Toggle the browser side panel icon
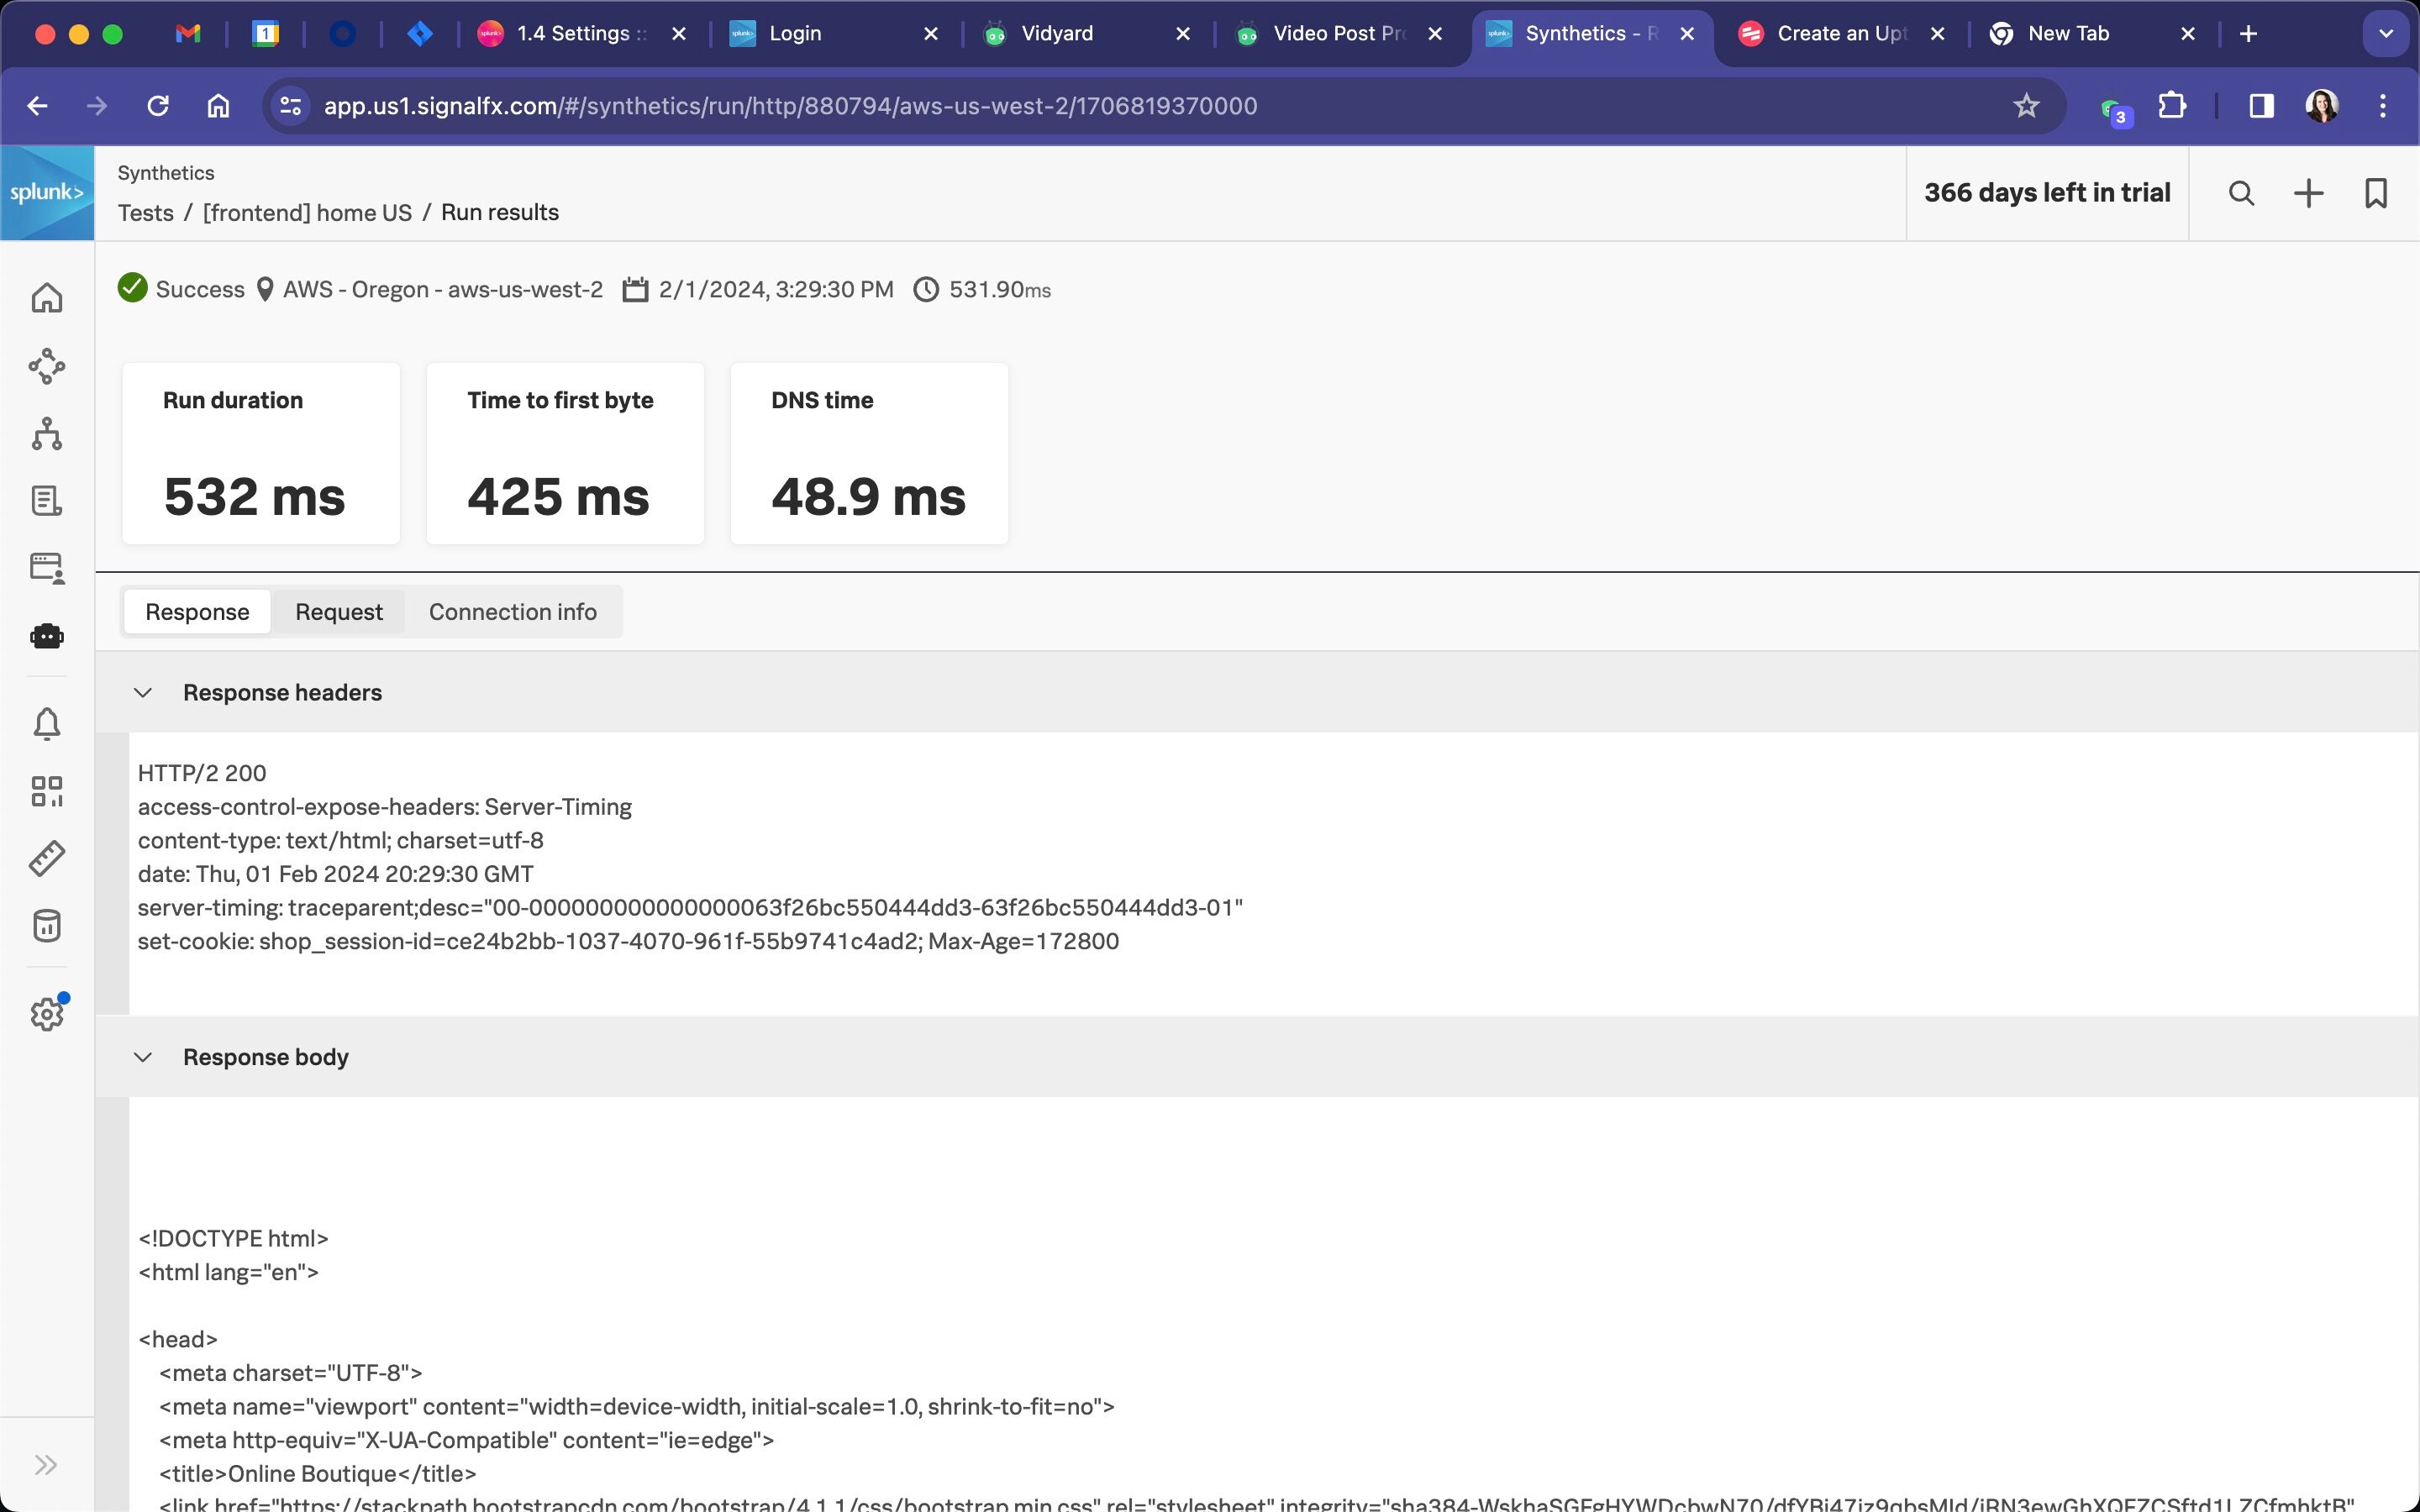Viewport: 2420px width, 1512px height. 2261,106
